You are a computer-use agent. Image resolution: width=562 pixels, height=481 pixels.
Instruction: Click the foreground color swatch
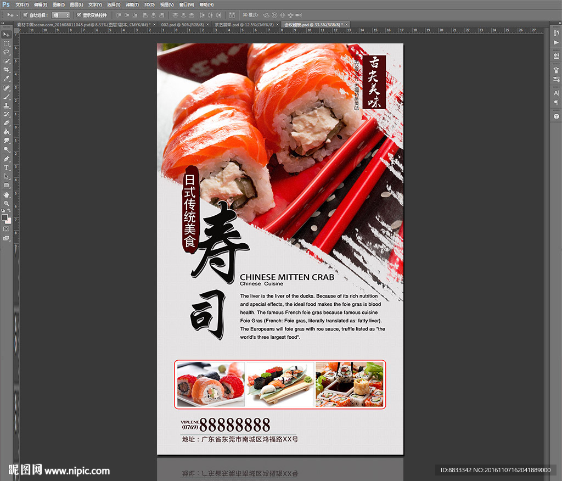pyautogui.click(x=4, y=217)
